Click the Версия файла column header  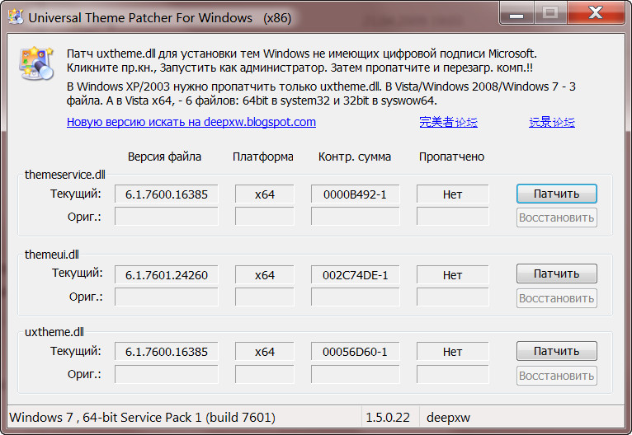[164, 157]
